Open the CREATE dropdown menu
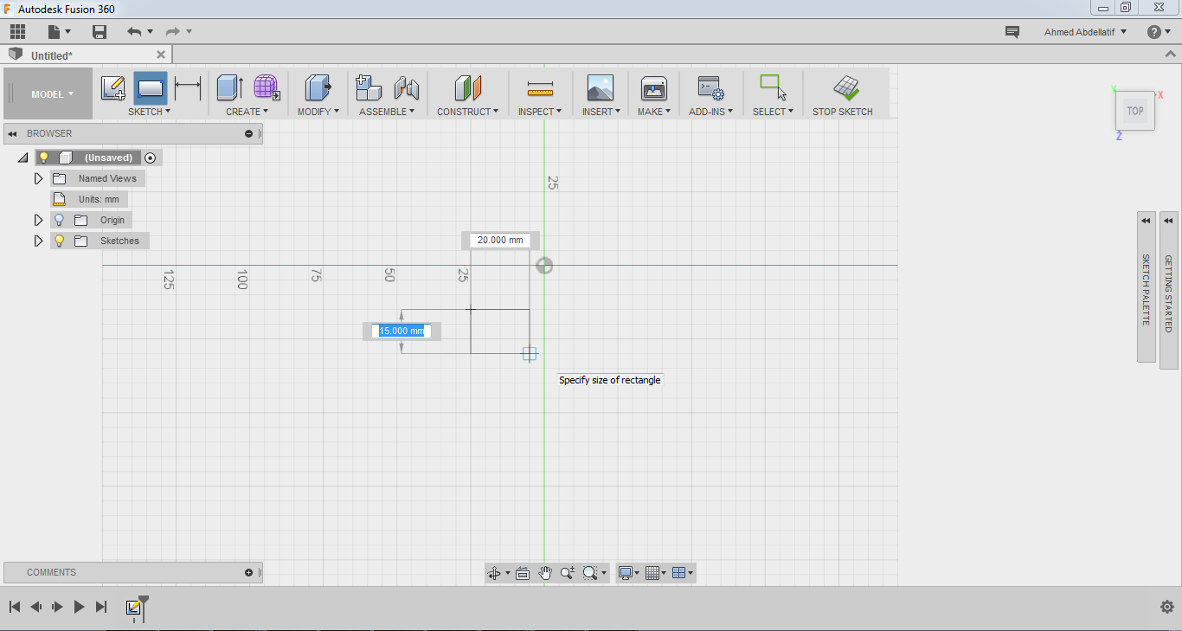Viewport: 1182px width, 631px height. point(247,112)
